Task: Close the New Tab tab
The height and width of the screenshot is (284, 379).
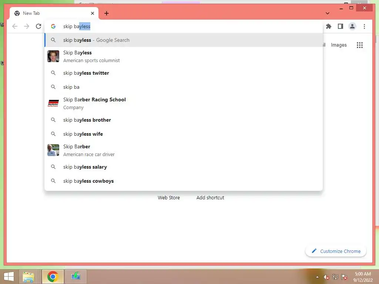Action: click(x=92, y=13)
